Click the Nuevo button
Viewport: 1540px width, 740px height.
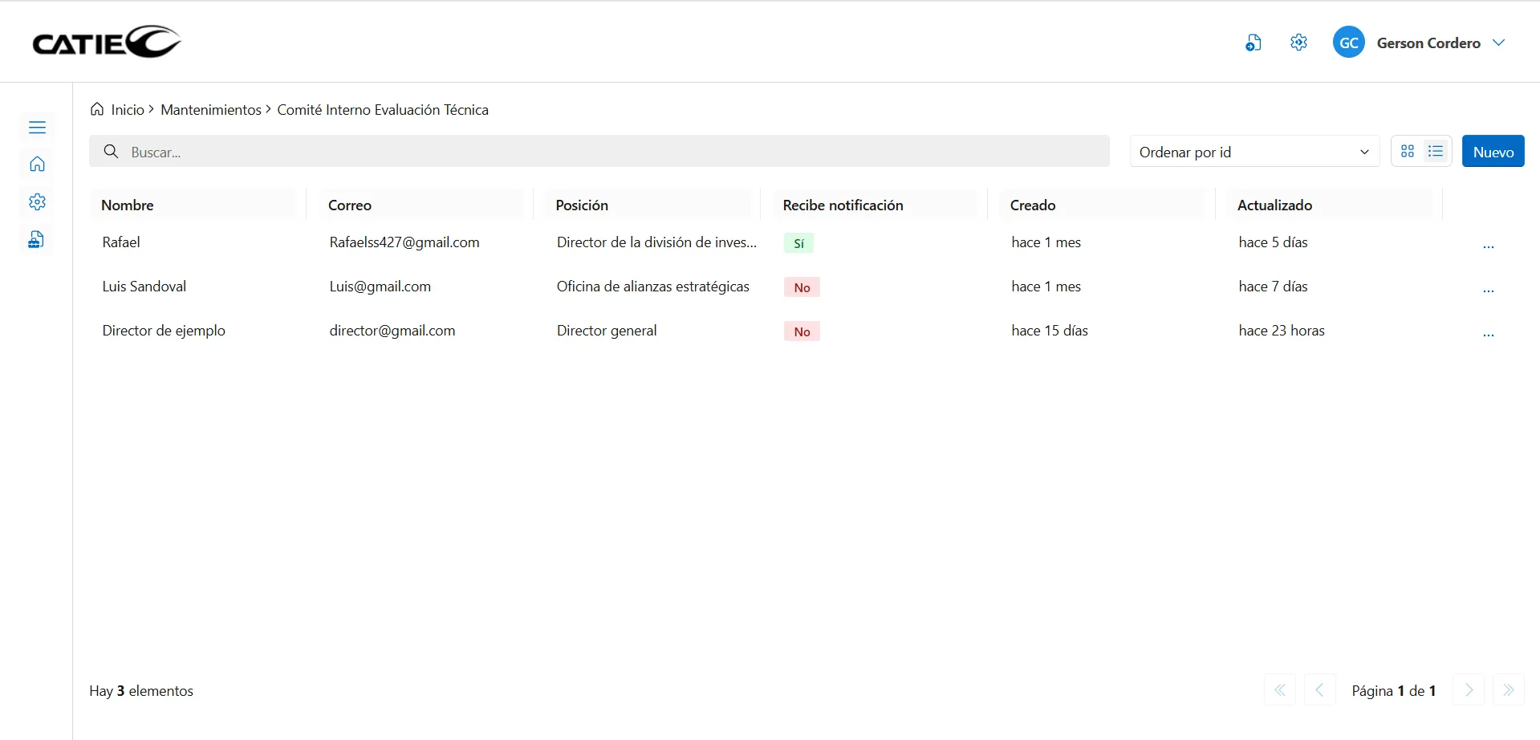click(1493, 152)
